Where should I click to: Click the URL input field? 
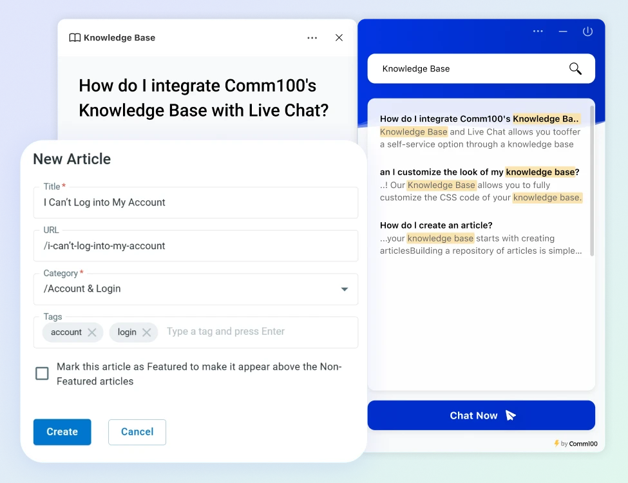click(195, 246)
